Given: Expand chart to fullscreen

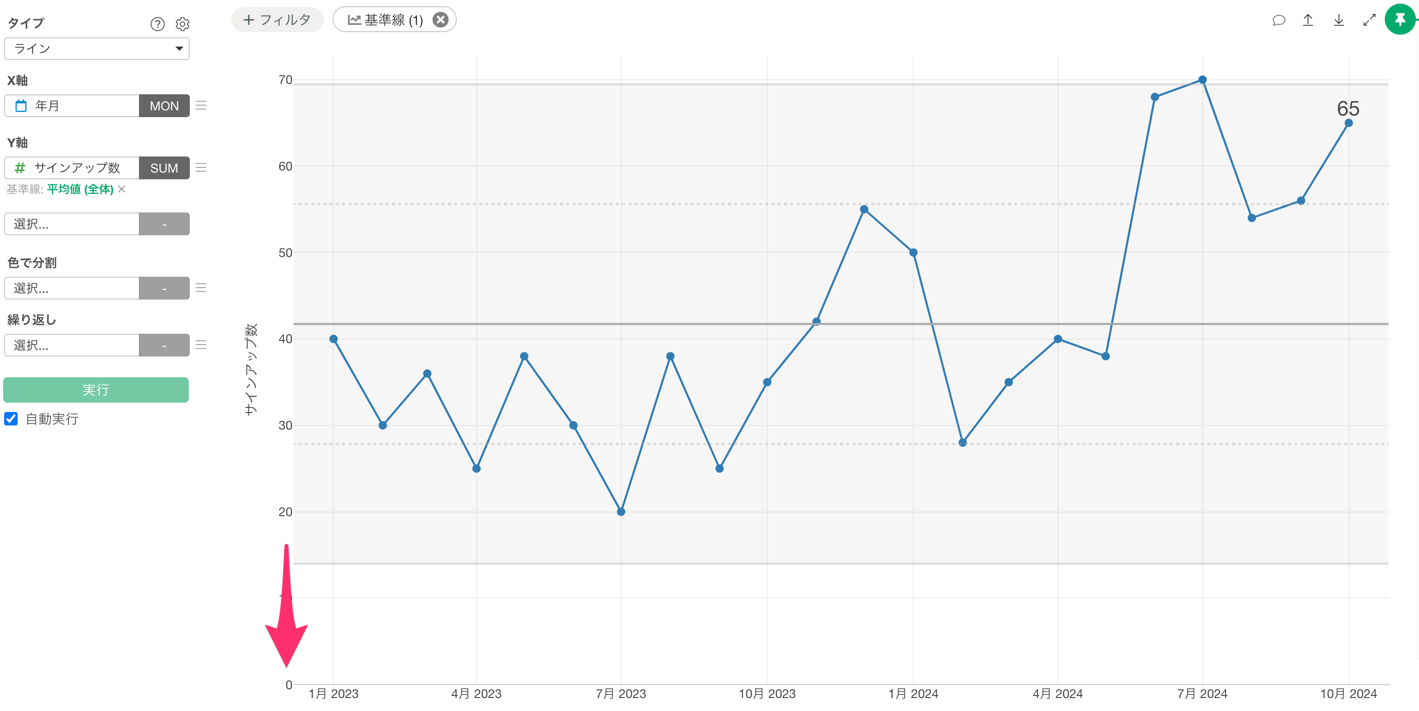Looking at the screenshot, I should tap(1369, 20).
